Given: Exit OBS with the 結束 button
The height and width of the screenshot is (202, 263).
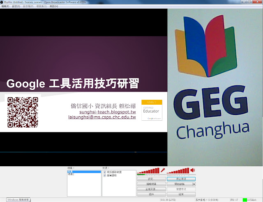Looking at the screenshot, I should coord(181,195).
